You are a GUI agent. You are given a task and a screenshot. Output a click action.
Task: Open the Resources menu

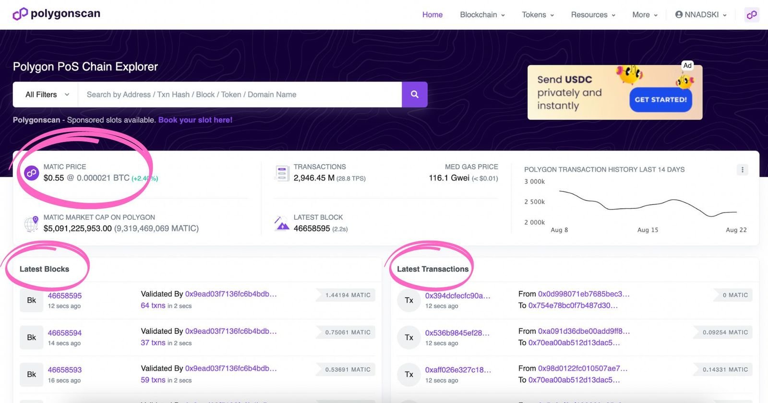coord(593,15)
